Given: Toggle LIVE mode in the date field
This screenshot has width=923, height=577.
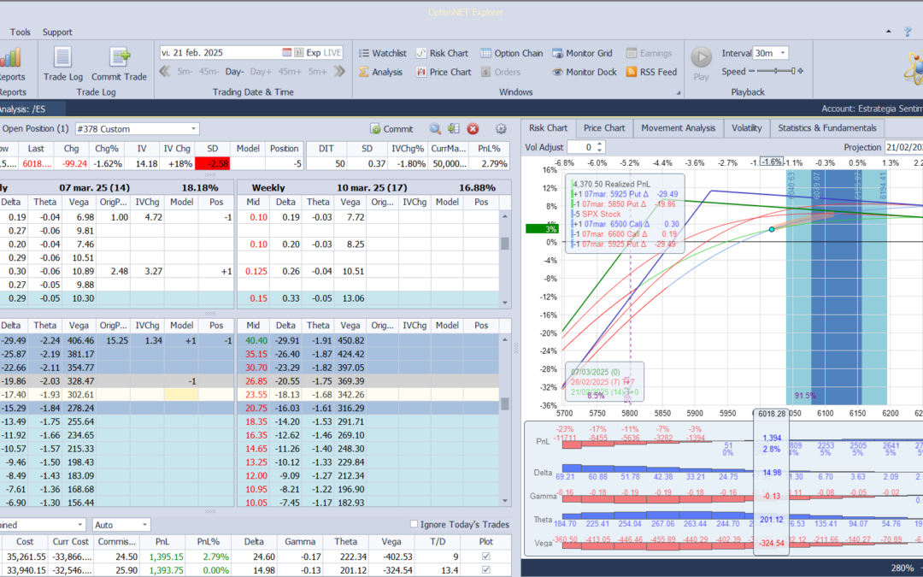Looking at the screenshot, I should click(332, 52).
